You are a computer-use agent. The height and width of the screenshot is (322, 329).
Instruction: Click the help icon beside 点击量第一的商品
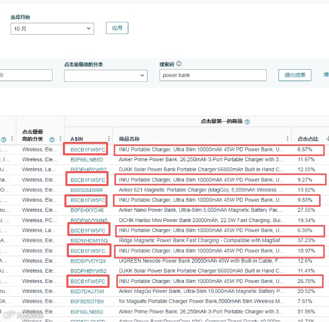(x=247, y=122)
